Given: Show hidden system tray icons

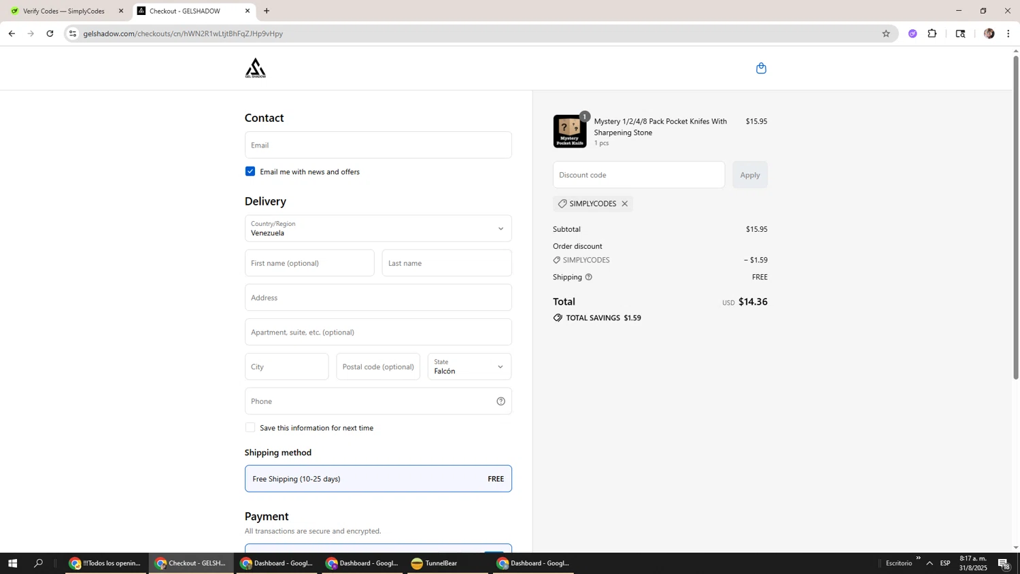Looking at the screenshot, I should point(930,563).
